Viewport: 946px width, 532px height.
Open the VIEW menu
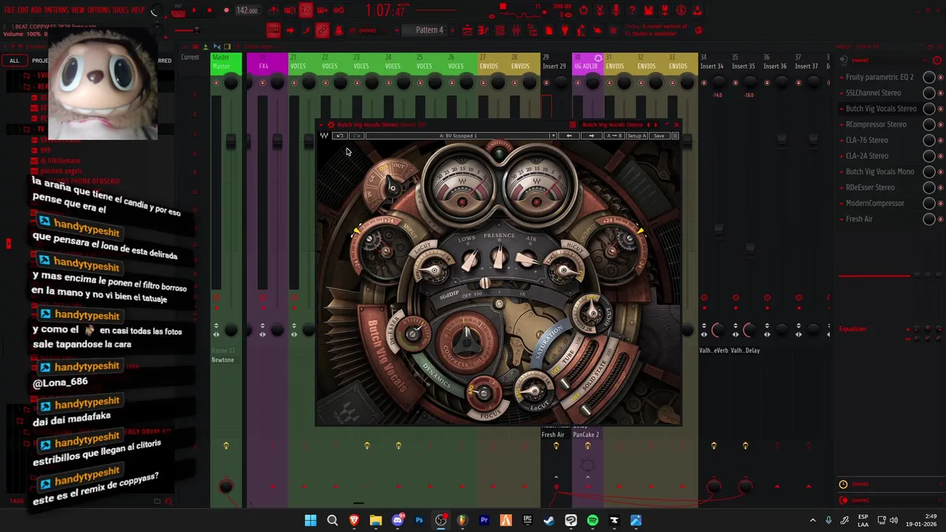point(78,10)
